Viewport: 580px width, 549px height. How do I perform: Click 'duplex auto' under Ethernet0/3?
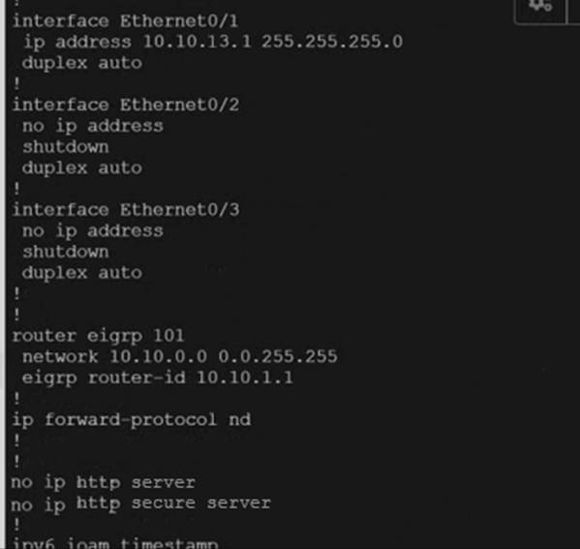82,273
